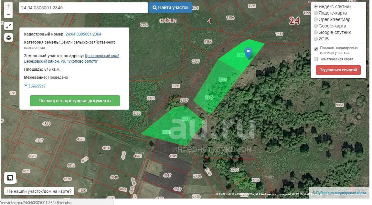Switch to OpenStreetMap layer
The width and height of the screenshot is (372, 205).
point(316,19)
